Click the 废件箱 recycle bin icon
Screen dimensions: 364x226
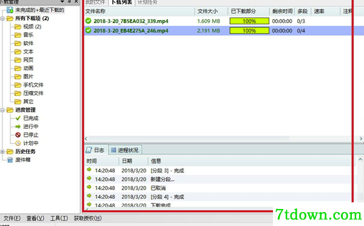click(10, 160)
